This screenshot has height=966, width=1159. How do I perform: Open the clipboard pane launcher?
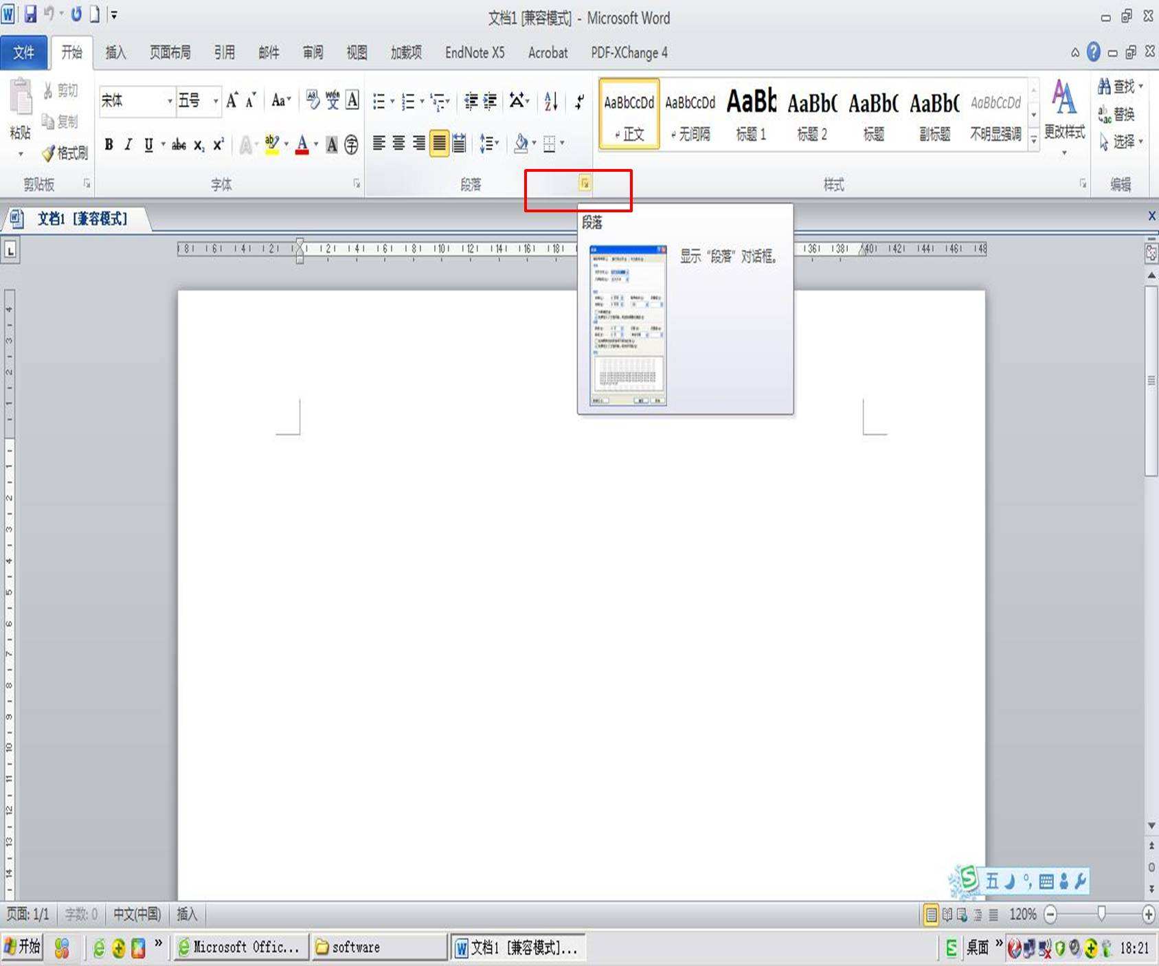pyautogui.click(x=87, y=183)
